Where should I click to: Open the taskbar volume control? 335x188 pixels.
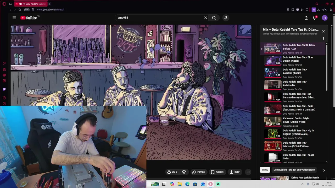click(x=318, y=184)
